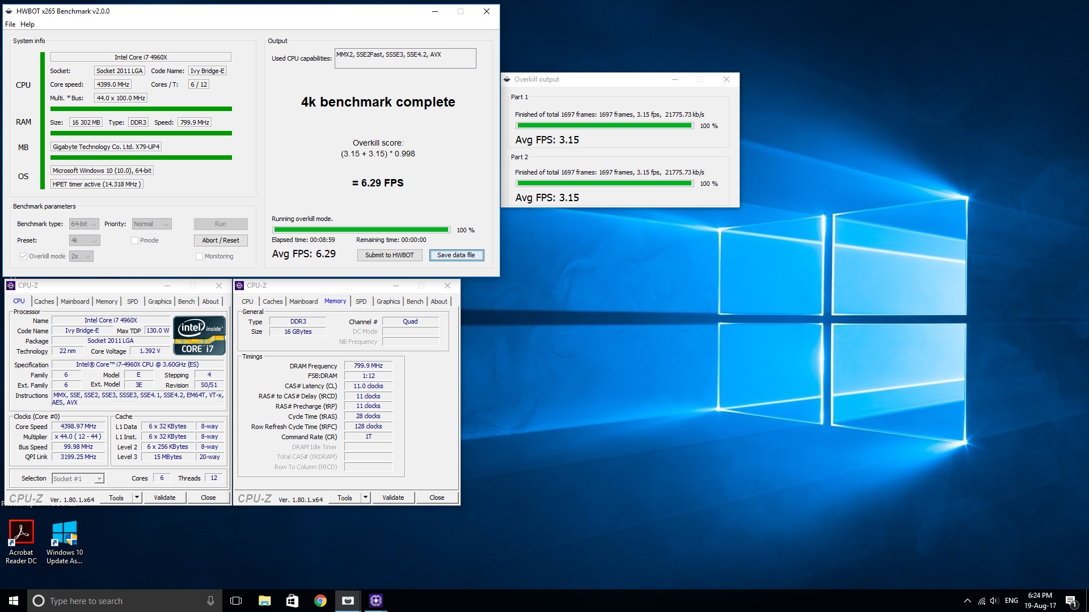Toggle the Overkill mode checkbox
This screenshot has width=1089, height=612.
23,256
